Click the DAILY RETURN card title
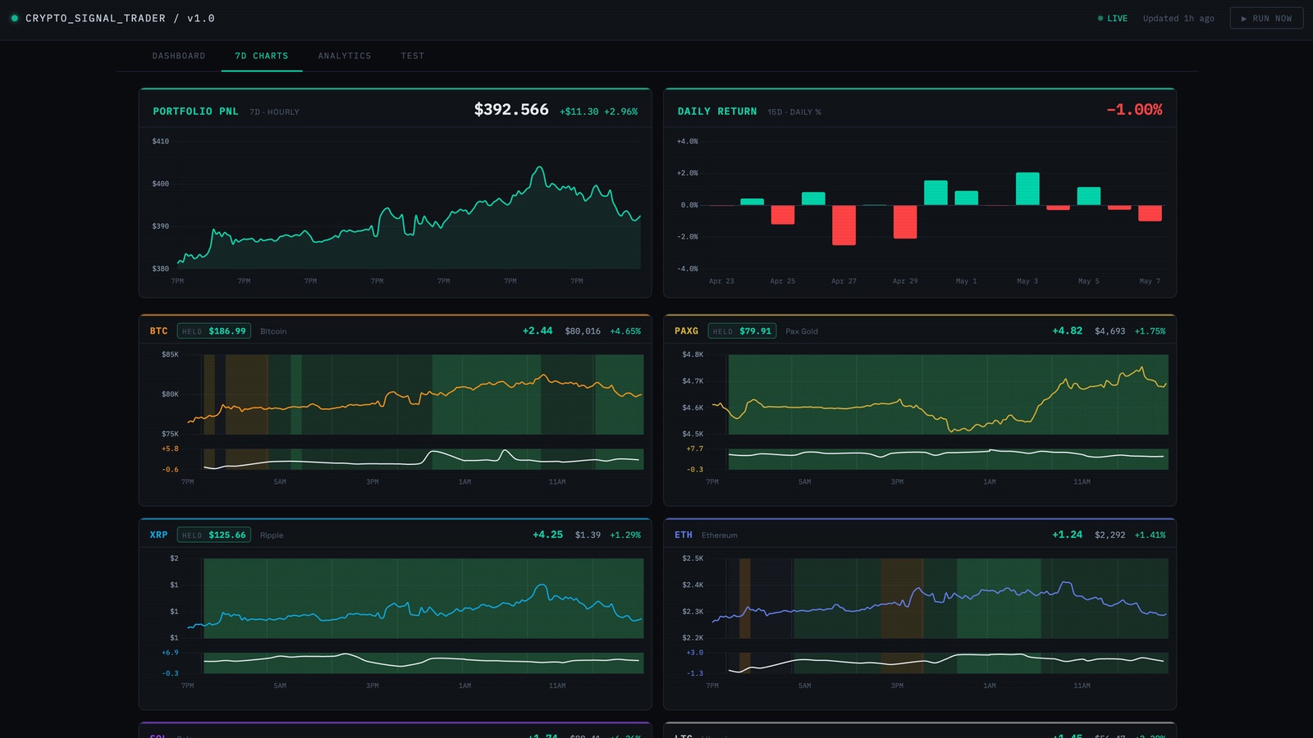 [717, 112]
